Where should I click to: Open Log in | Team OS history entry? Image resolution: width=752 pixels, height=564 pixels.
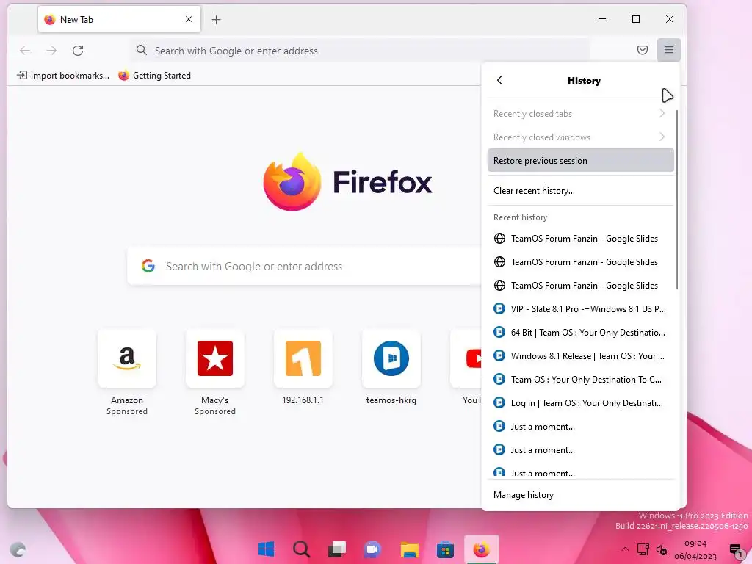[580, 403]
